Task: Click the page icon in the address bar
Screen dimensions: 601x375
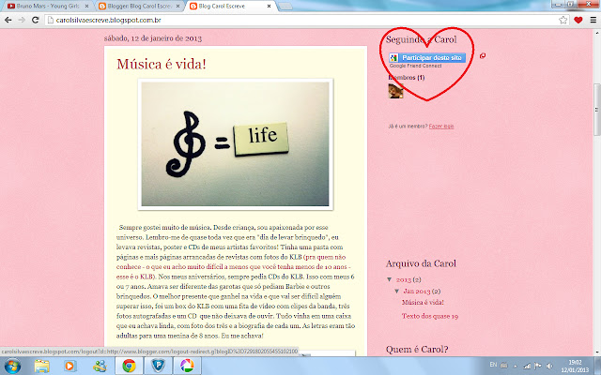Action: 50,20
